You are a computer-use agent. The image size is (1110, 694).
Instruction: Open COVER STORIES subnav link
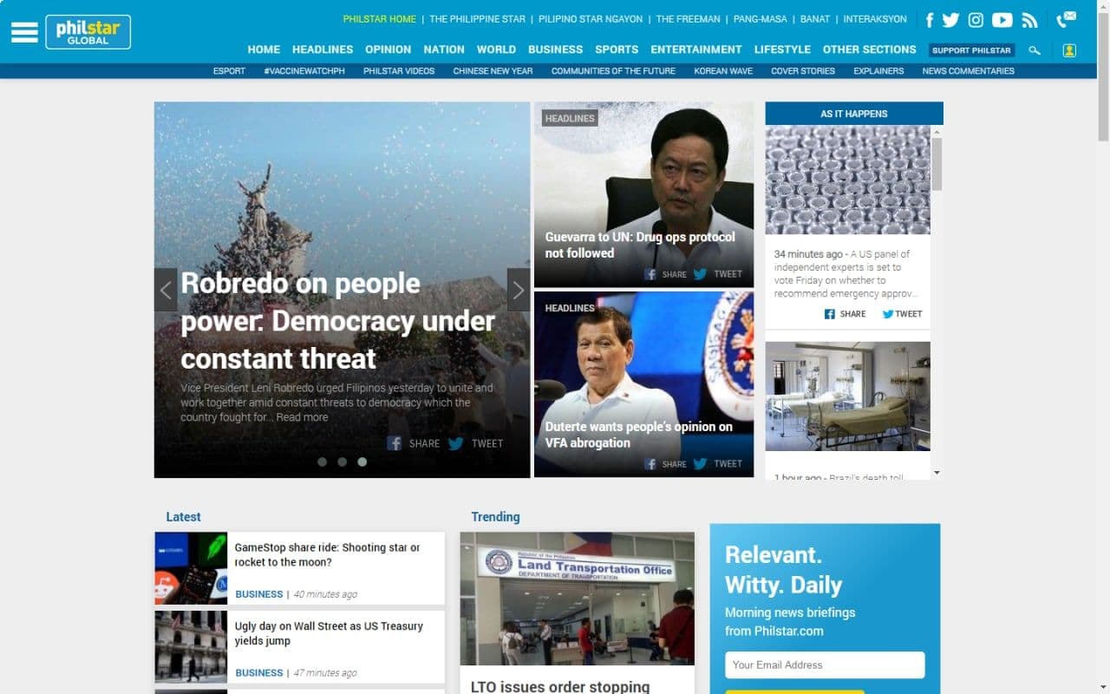pyautogui.click(x=803, y=71)
